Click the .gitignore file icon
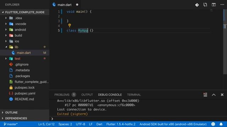 tap(11, 64)
